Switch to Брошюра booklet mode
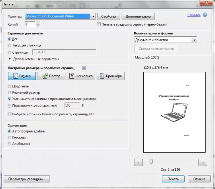The height and width of the screenshot is (189, 215). [111, 76]
